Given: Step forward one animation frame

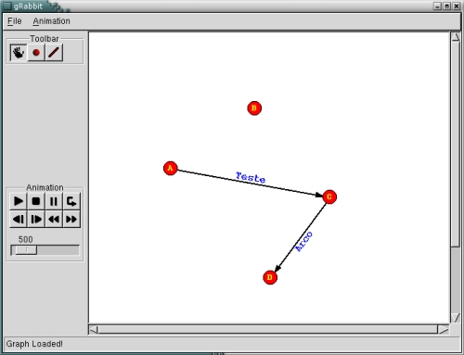Looking at the screenshot, I should pos(36,220).
